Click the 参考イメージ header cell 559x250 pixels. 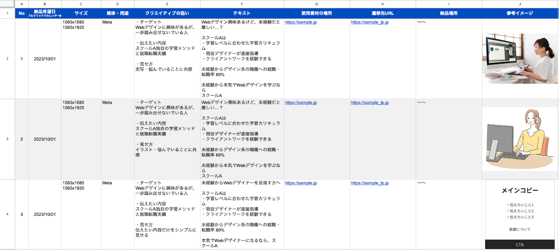click(520, 13)
